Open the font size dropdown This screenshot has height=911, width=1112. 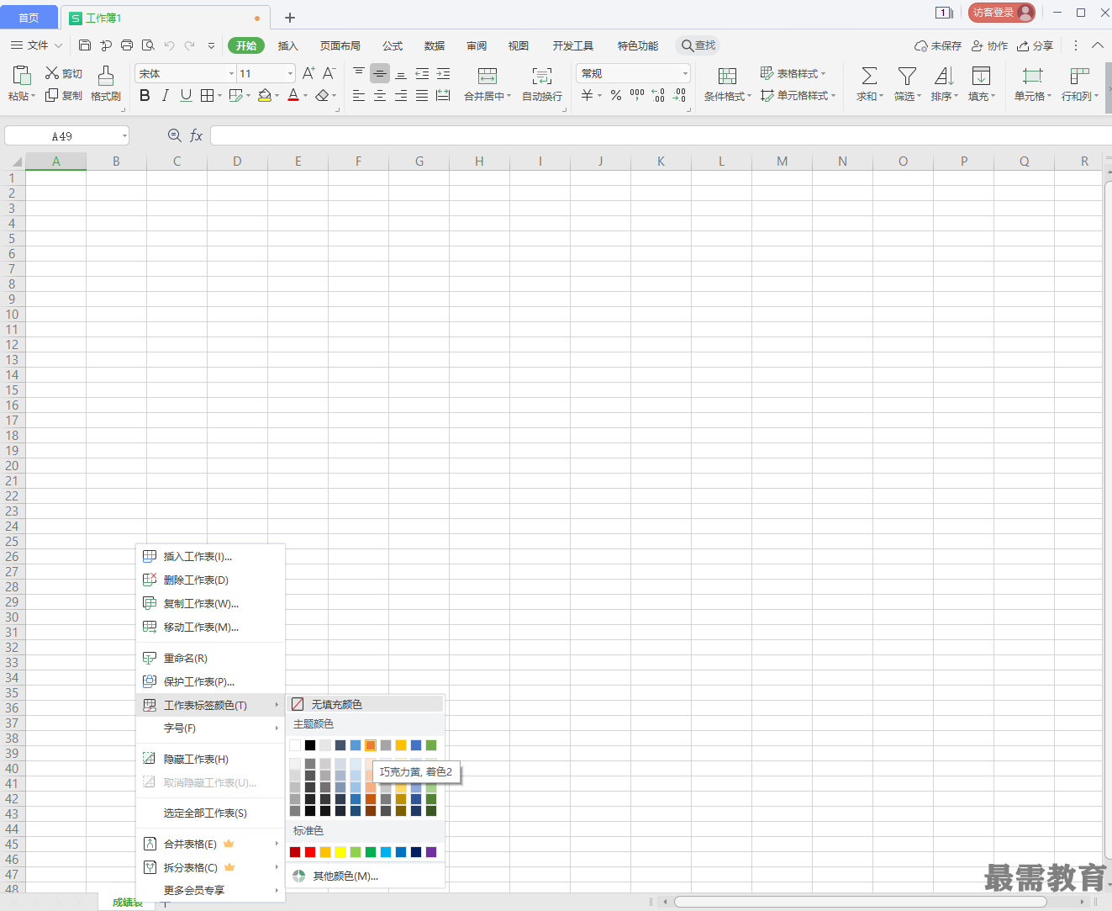click(290, 74)
